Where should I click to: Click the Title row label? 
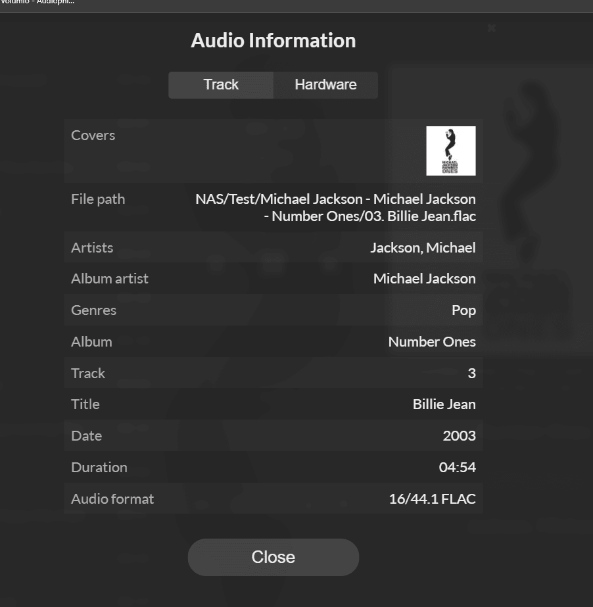point(85,404)
